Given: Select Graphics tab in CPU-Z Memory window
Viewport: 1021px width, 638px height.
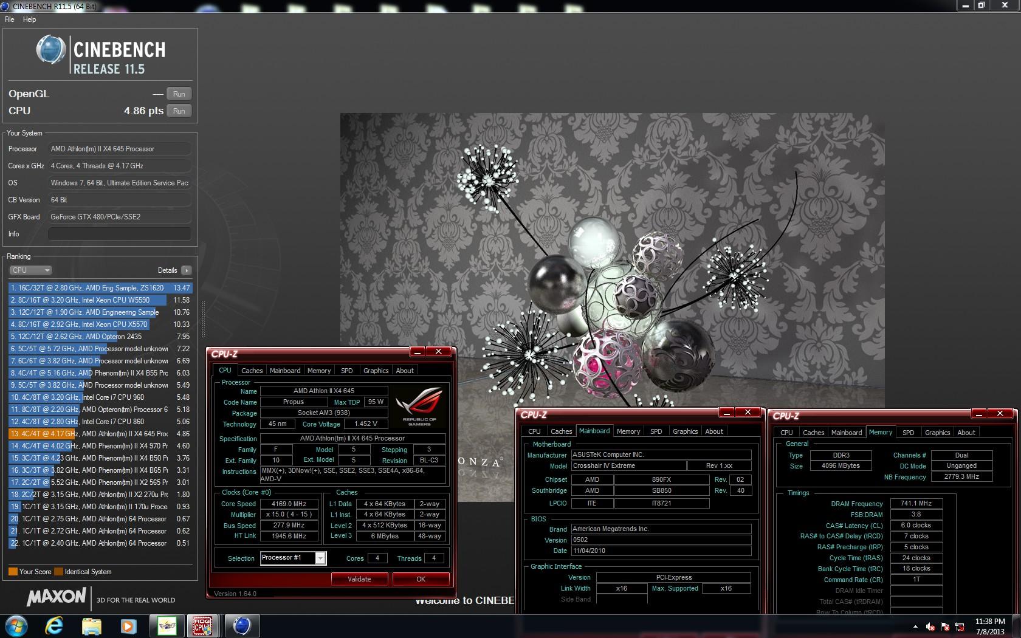Looking at the screenshot, I should click(x=937, y=433).
